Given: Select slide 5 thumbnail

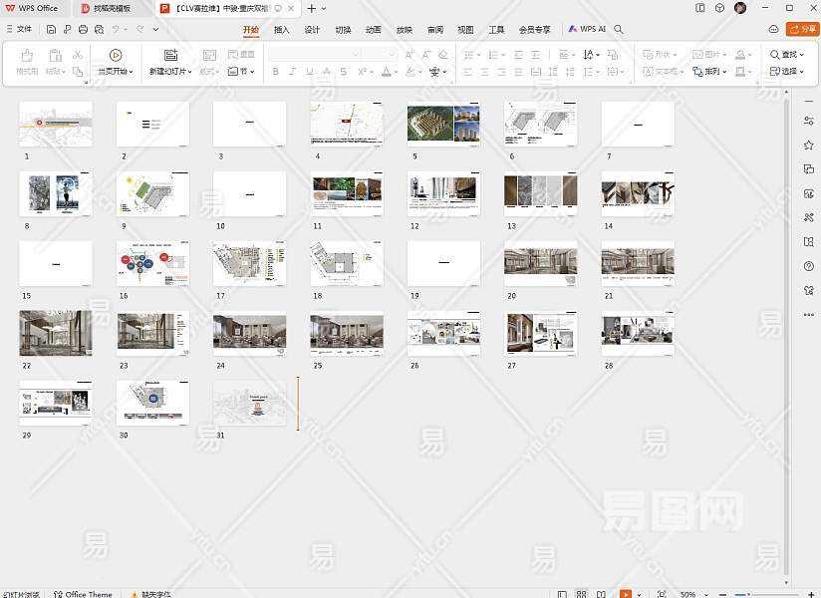Looking at the screenshot, I should 443,124.
